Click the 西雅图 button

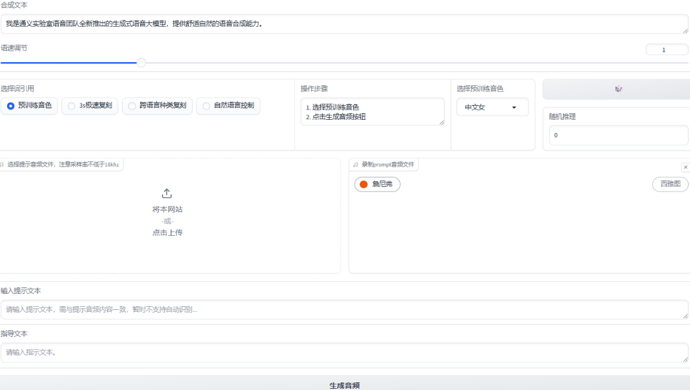670,184
